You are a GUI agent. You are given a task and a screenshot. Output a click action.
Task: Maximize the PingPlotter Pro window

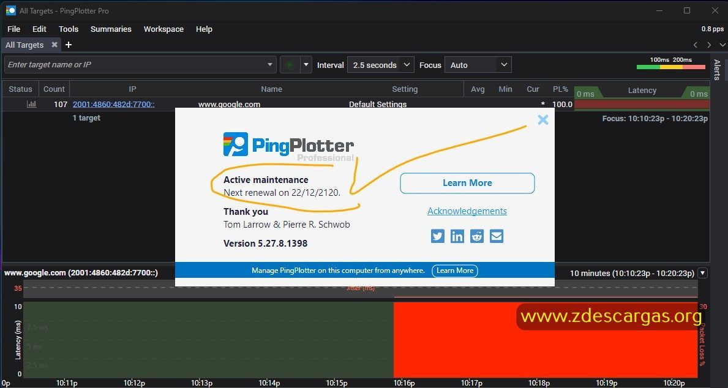click(x=687, y=10)
